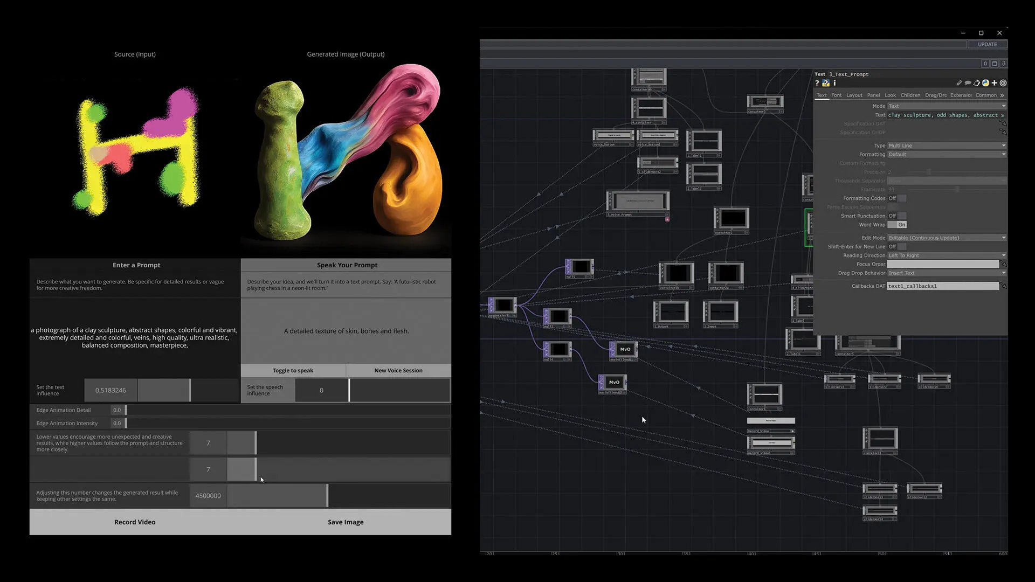Click the Python logo icon in parameter panel
The height and width of the screenshot is (582, 1035).
pyautogui.click(x=985, y=83)
